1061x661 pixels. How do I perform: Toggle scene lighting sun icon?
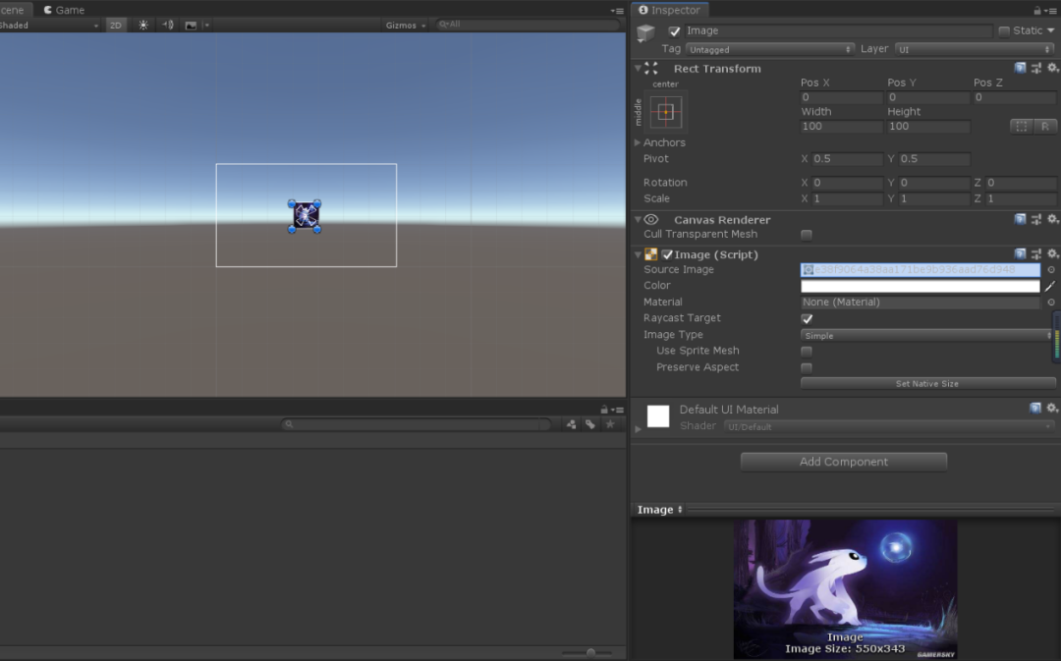[143, 25]
